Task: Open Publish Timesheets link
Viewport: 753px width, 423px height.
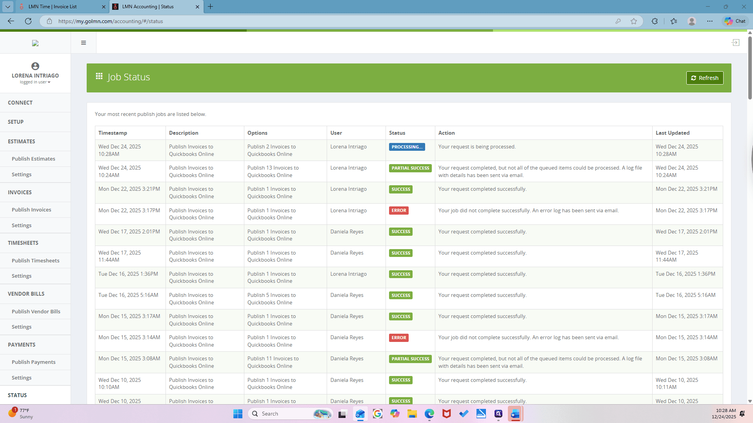Action: click(35, 260)
